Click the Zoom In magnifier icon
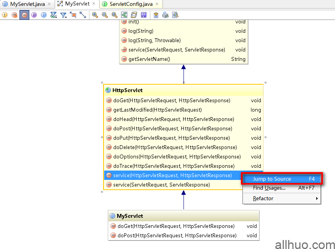Viewport: 335px width, 249px height. pyautogui.click(x=95, y=15)
